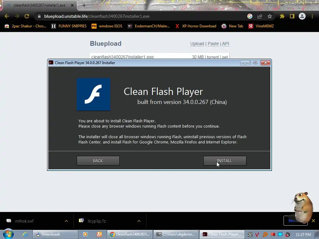Click the hamster desktop character
319x239 pixels.
point(303,207)
